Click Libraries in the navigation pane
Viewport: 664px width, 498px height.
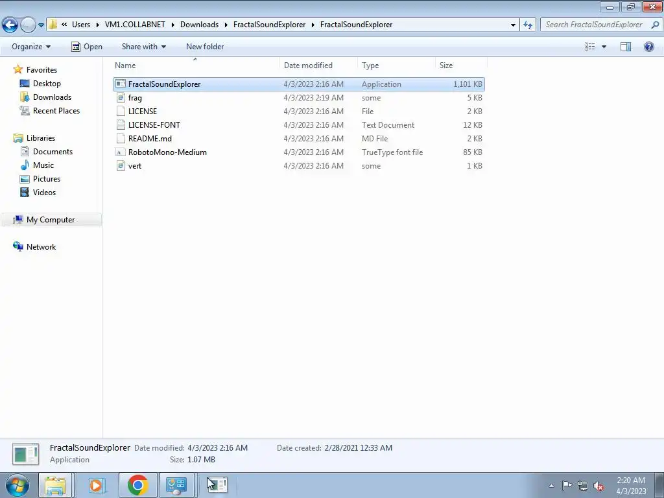pyautogui.click(x=41, y=137)
